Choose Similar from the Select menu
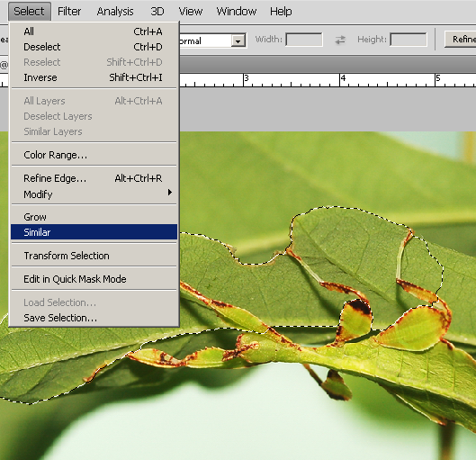Viewport: 476px width, 460px height. click(94, 232)
